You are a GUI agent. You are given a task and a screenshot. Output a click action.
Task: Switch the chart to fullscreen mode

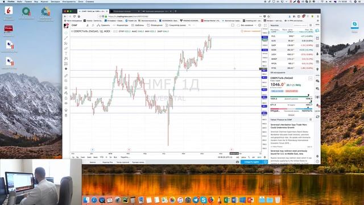click(265, 25)
